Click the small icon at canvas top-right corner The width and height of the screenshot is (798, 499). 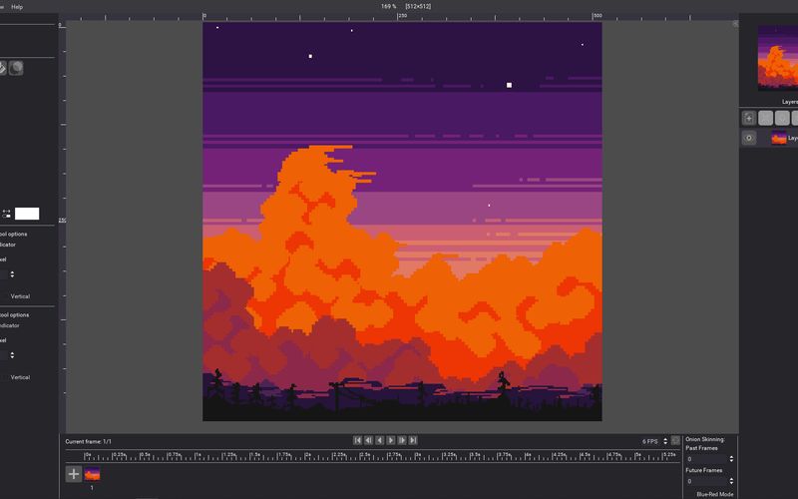pyautogui.click(x=735, y=24)
